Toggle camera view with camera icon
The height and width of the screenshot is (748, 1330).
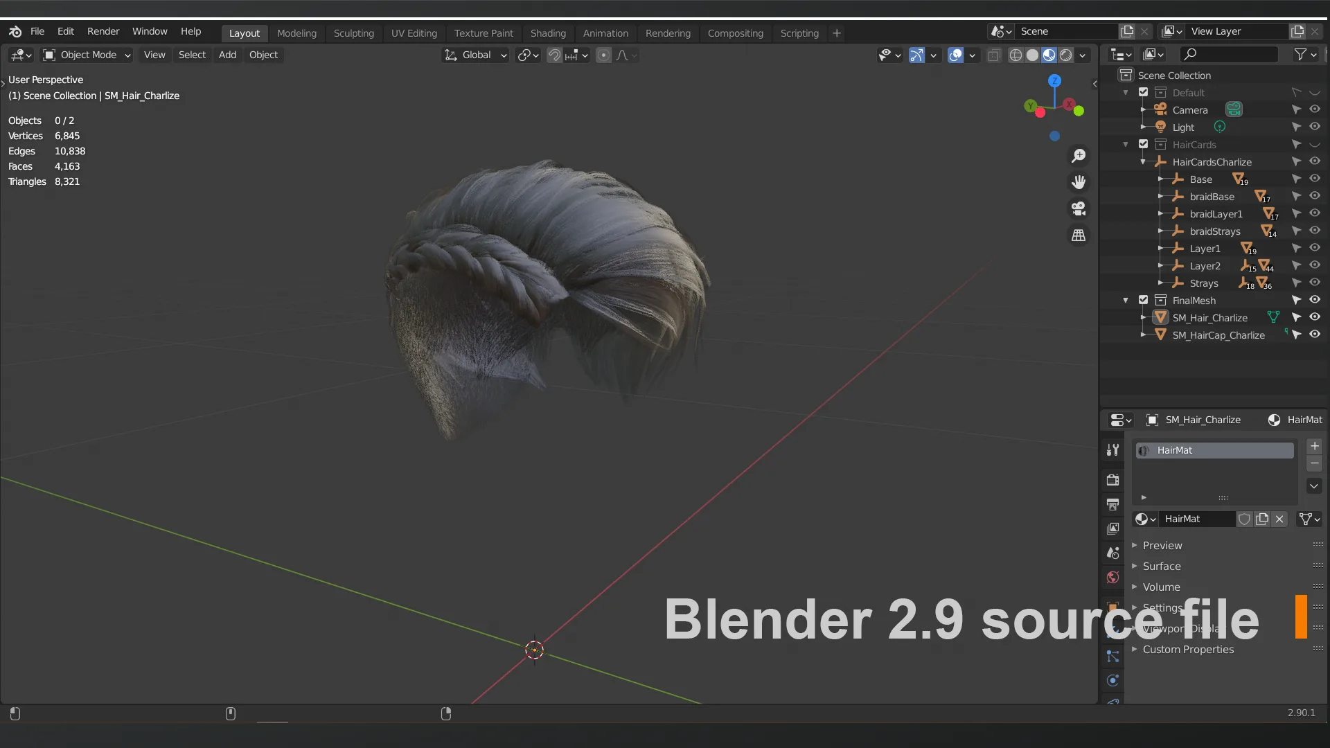(x=1079, y=208)
